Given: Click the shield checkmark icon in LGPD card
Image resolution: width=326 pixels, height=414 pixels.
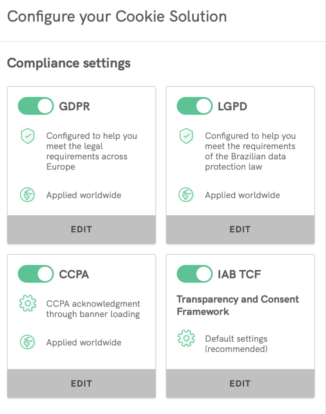Looking at the screenshot, I should point(186,136).
